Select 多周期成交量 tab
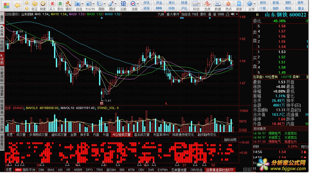This screenshot has height=173, width=310. [38, 135]
